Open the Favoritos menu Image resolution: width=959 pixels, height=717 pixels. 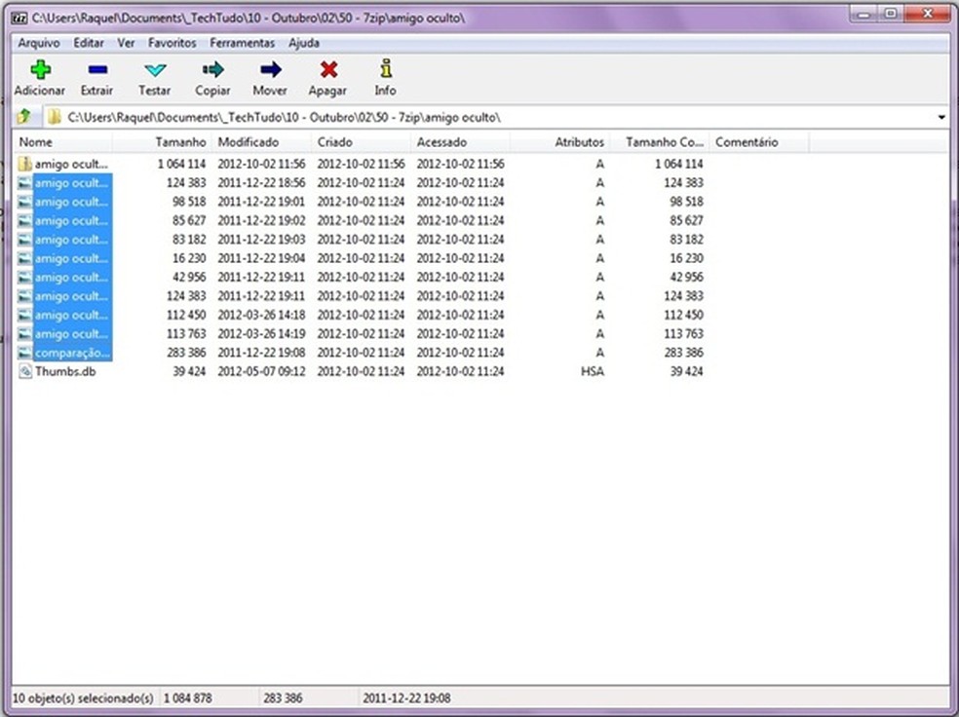172,43
